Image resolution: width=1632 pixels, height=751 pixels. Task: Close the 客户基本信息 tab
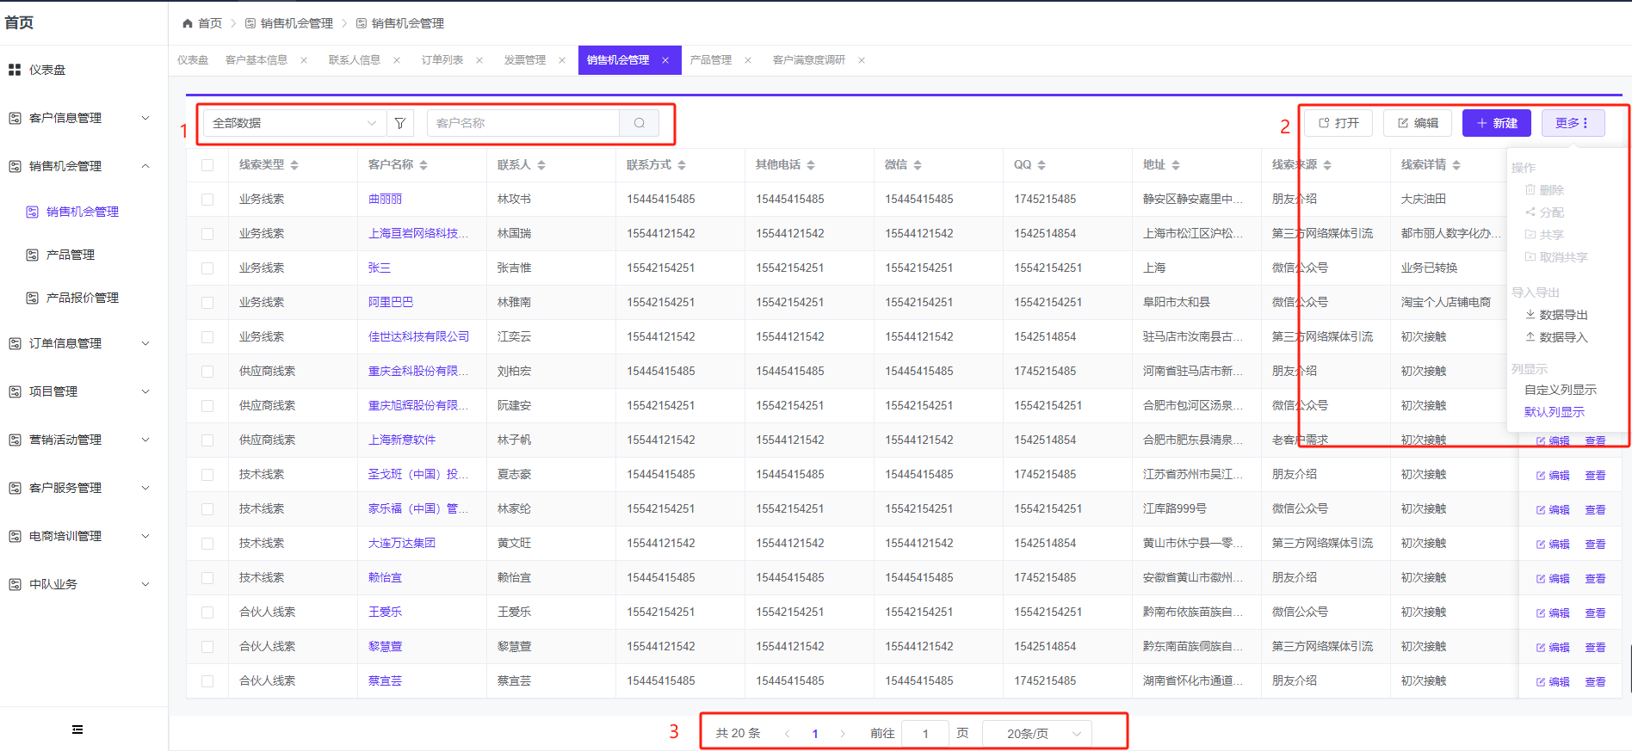point(304,60)
